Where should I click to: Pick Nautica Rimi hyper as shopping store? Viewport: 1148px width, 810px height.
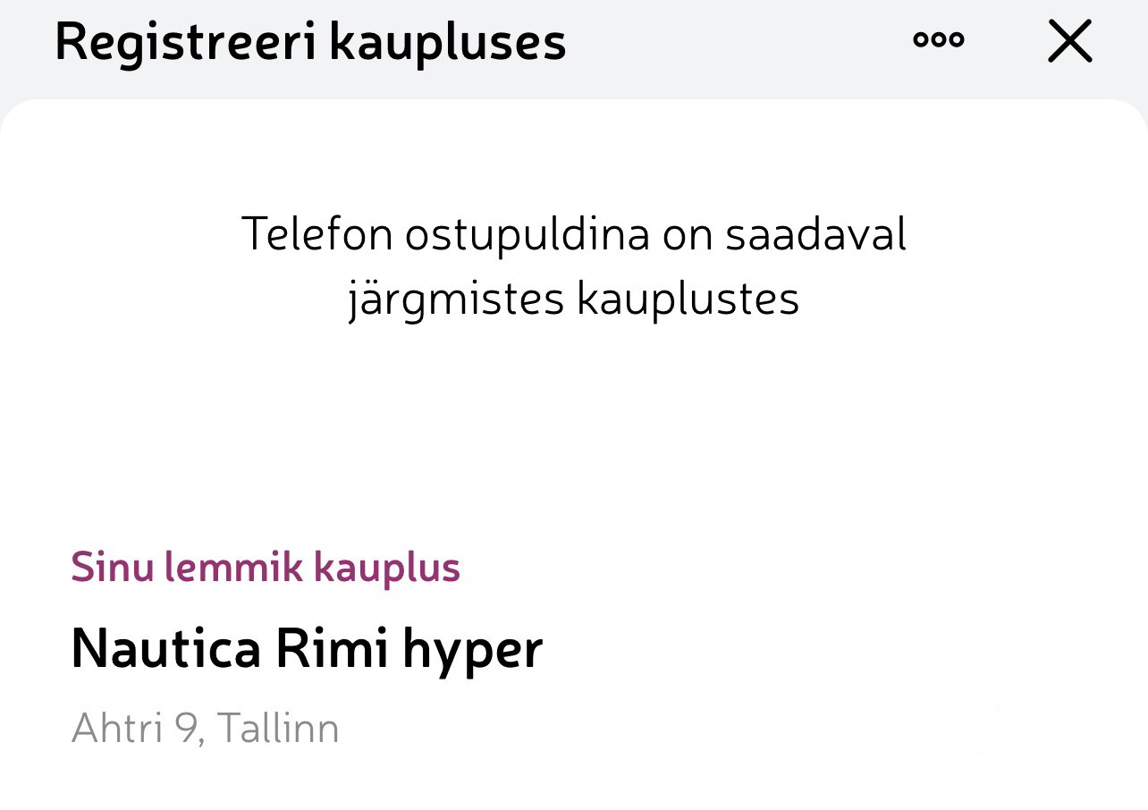pyautogui.click(x=308, y=649)
